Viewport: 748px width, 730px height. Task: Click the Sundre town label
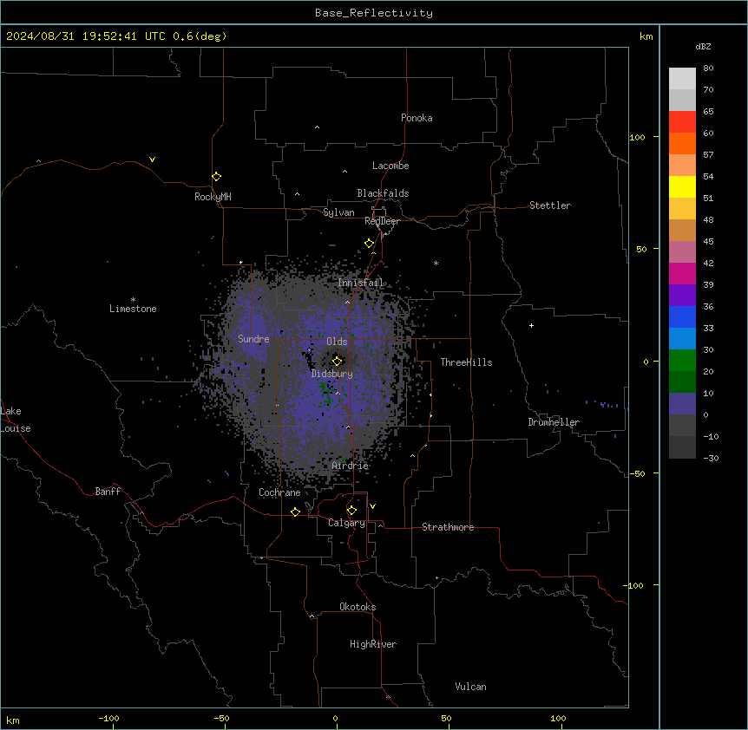253,339
